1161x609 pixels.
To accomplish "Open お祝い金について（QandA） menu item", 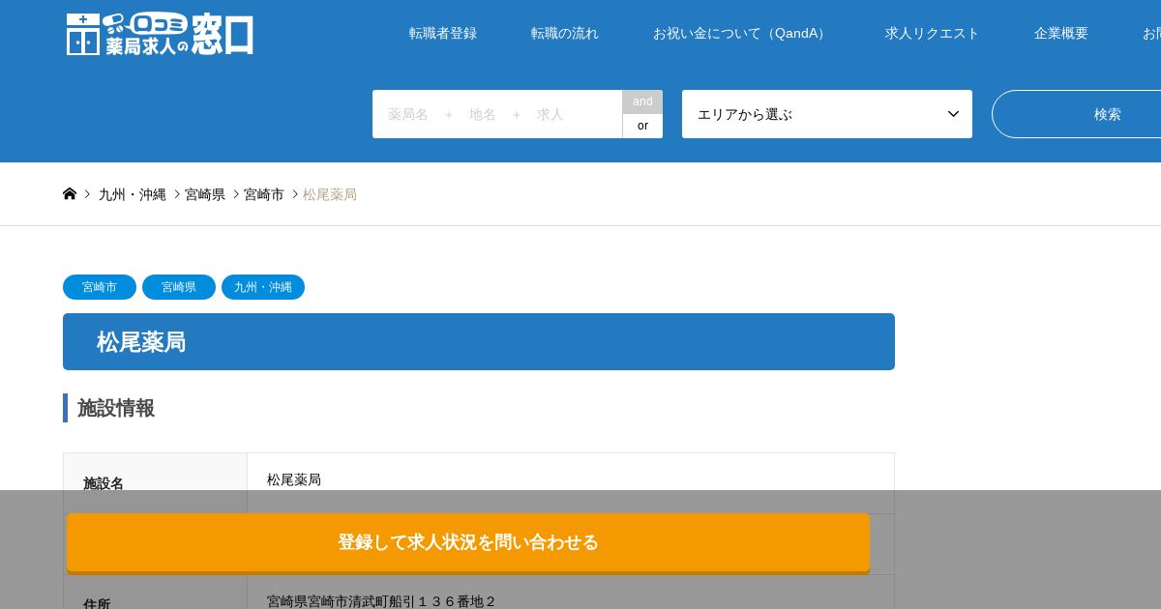I will point(742,33).
